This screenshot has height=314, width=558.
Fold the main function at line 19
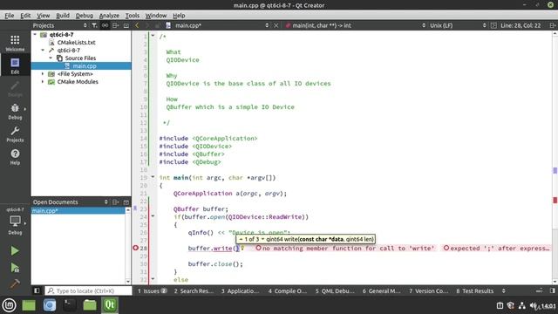tap(153, 176)
